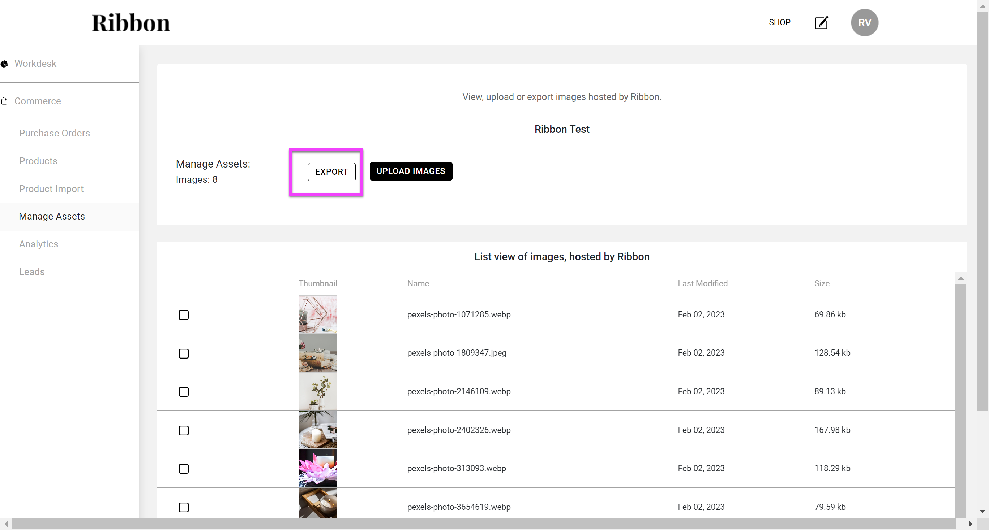Open the pink lotus thumbnail
Screen dimensions: 989x530
[x=317, y=468]
